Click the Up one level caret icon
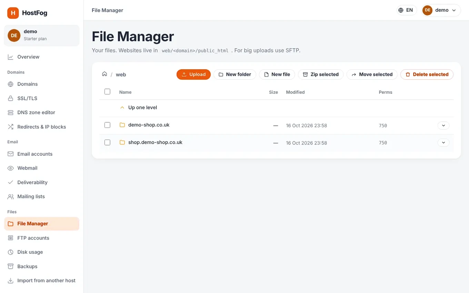The height and width of the screenshot is (293, 469). click(122, 108)
